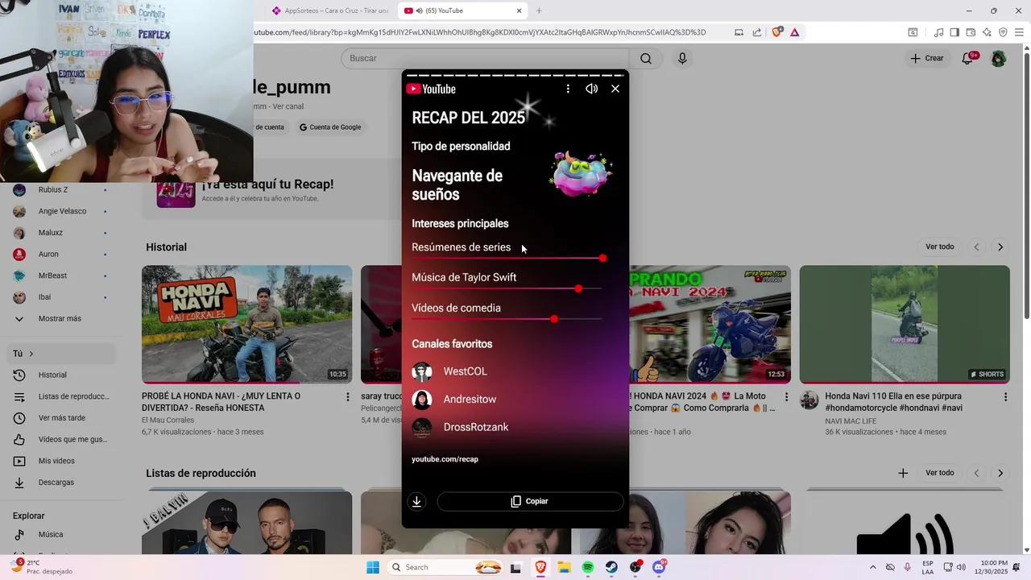Select WestCOL favorite channel
Screen dimensions: 1031x580
point(450,371)
